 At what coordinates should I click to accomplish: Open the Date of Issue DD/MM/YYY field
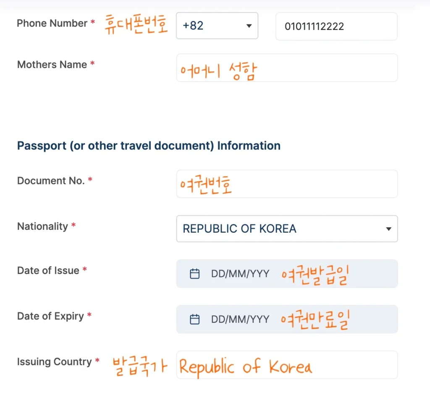tap(240, 274)
